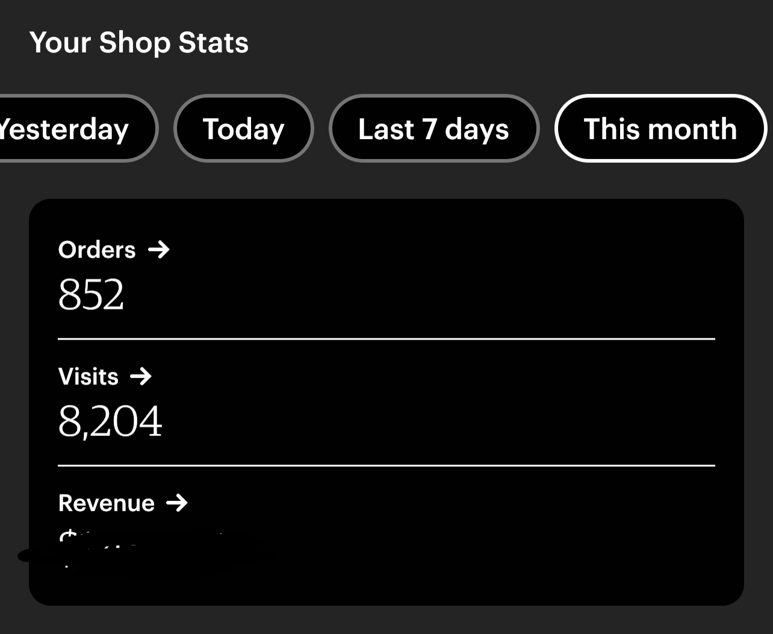This screenshot has width=773, height=634.
Task: Open the Visits label link
Action: 88,377
